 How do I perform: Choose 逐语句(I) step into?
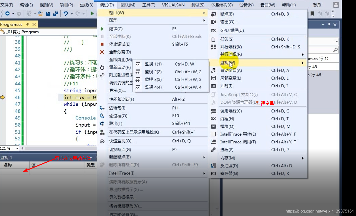[x=153, y=108]
